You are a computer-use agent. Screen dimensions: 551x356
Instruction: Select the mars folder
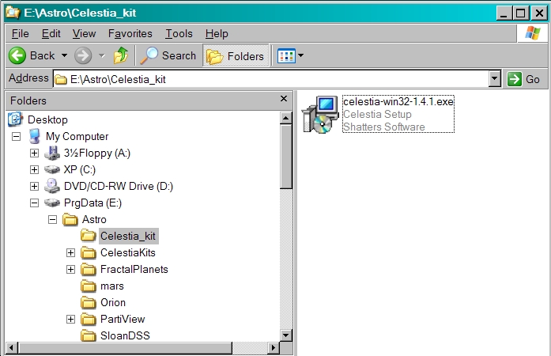(112, 286)
